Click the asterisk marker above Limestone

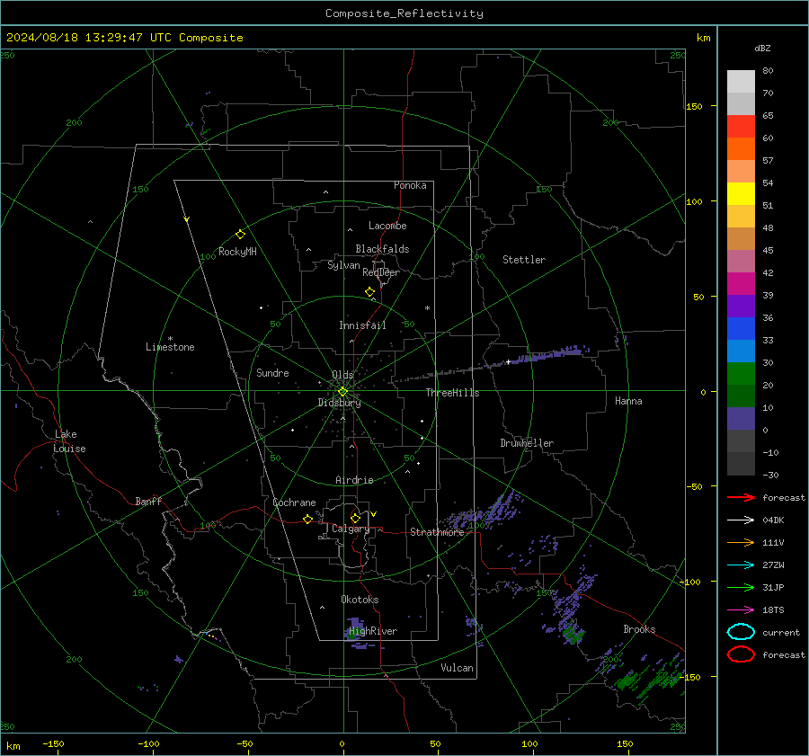tap(170, 339)
